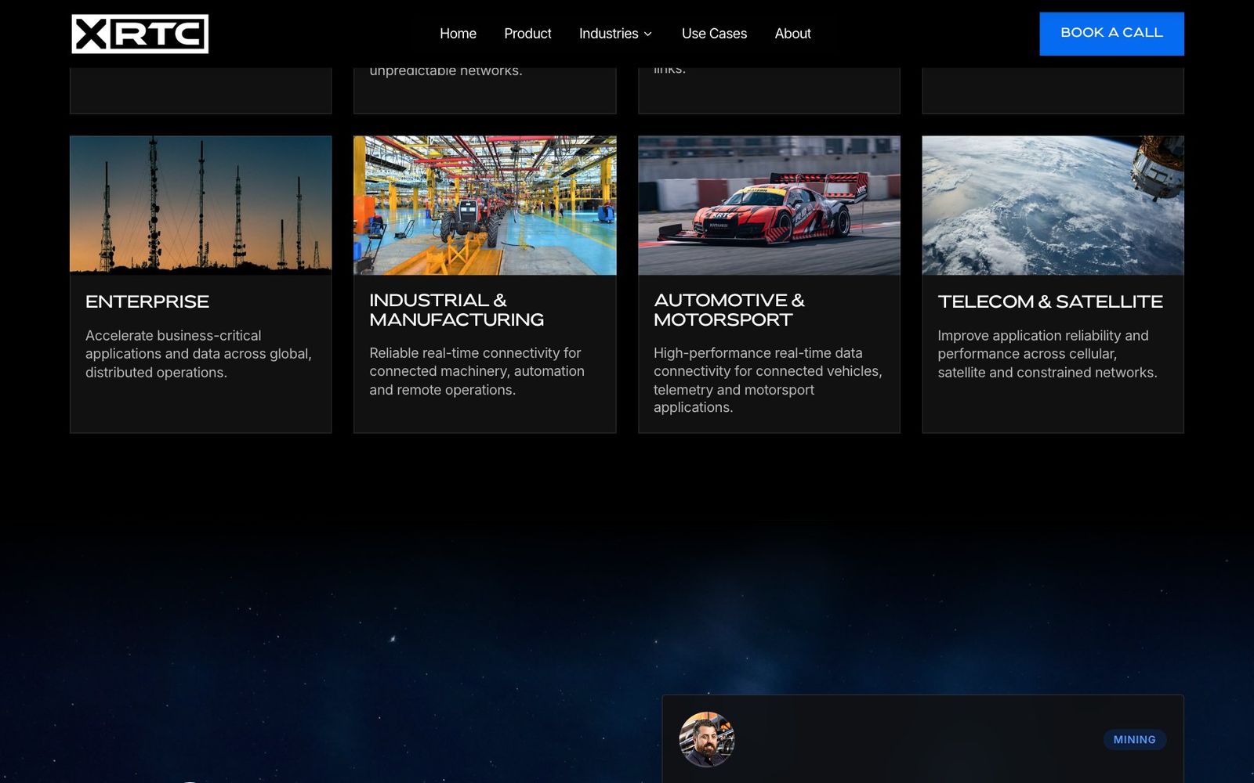Select the Enterprise card heading
This screenshot has width=1254, height=783.
point(147,301)
